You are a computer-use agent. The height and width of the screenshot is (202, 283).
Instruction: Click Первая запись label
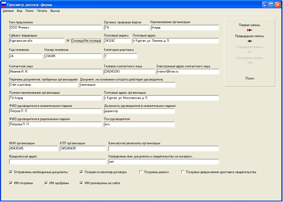coord(249,25)
